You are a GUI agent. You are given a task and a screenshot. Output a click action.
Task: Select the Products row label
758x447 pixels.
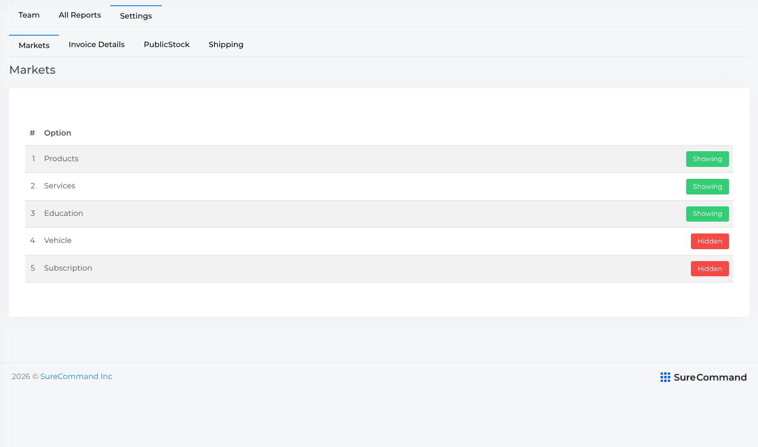pos(61,159)
